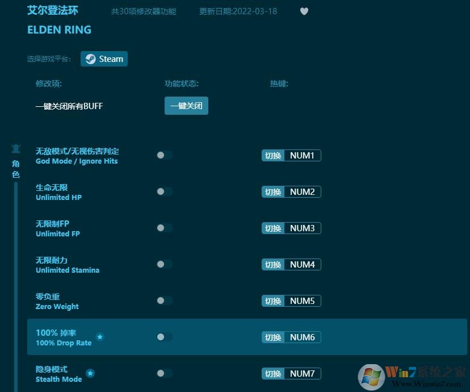Click the NUM6 hotkey for 100% Drop Rate

point(291,337)
